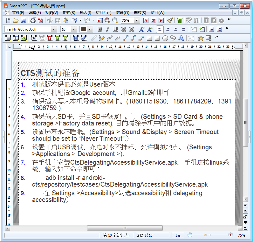The height and width of the screenshot is (242, 253).
Task: Set zoom to actual size 1:1
Action: (x=100, y=20)
